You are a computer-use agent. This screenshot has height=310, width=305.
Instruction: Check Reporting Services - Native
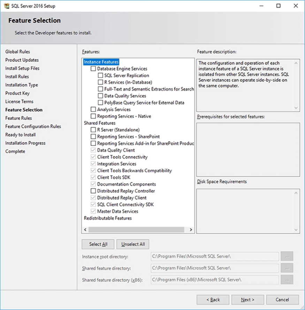[93, 116]
